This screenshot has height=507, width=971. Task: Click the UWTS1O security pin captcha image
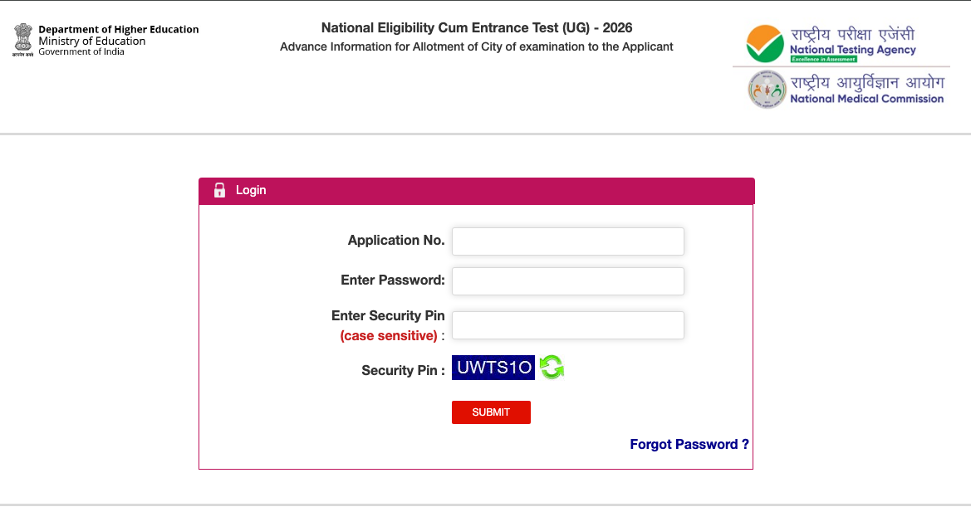pos(493,367)
